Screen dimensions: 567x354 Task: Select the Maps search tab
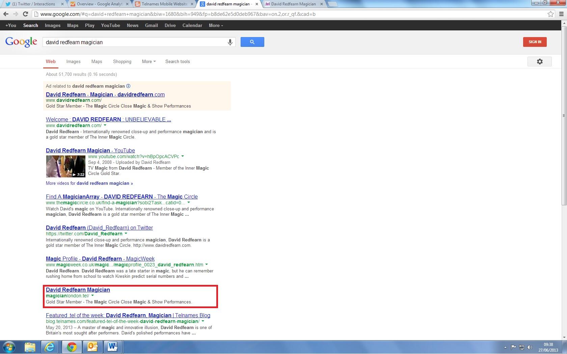point(97,62)
